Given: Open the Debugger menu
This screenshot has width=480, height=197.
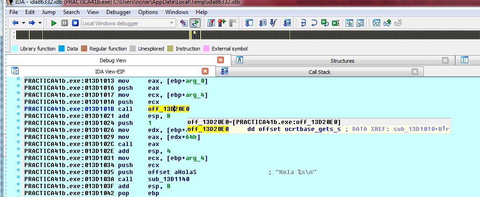Looking at the screenshot, I should coord(118,12).
